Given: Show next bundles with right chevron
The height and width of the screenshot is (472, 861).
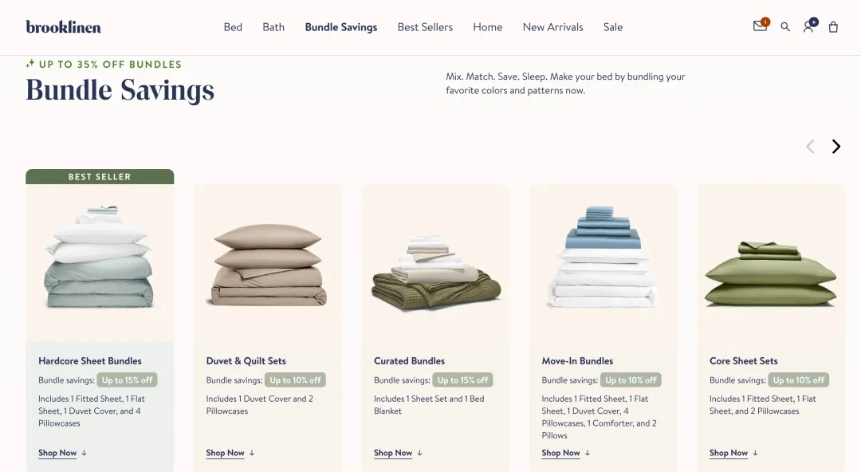Looking at the screenshot, I should 835,146.
